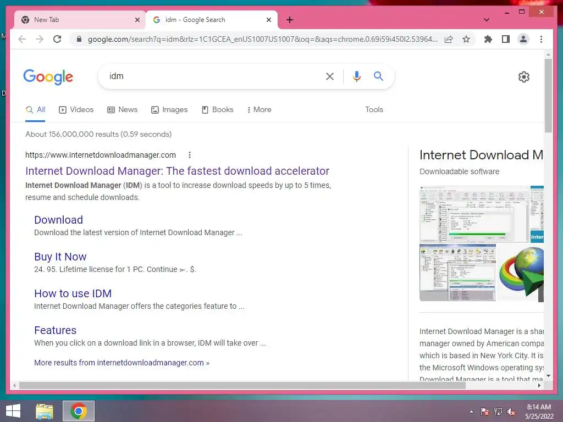This screenshot has width=563, height=422.
Task: Open Google quick settings gear
Action: coord(523,77)
